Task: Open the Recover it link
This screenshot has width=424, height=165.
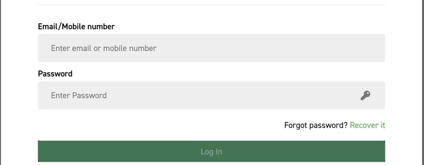Action: tap(367, 125)
